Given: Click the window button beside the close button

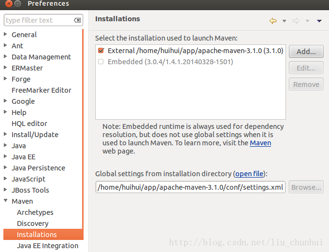Looking at the screenshot, I should tap(18, 3).
